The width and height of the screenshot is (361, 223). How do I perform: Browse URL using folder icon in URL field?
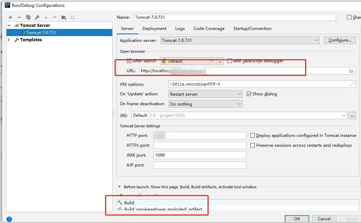[x=351, y=71]
